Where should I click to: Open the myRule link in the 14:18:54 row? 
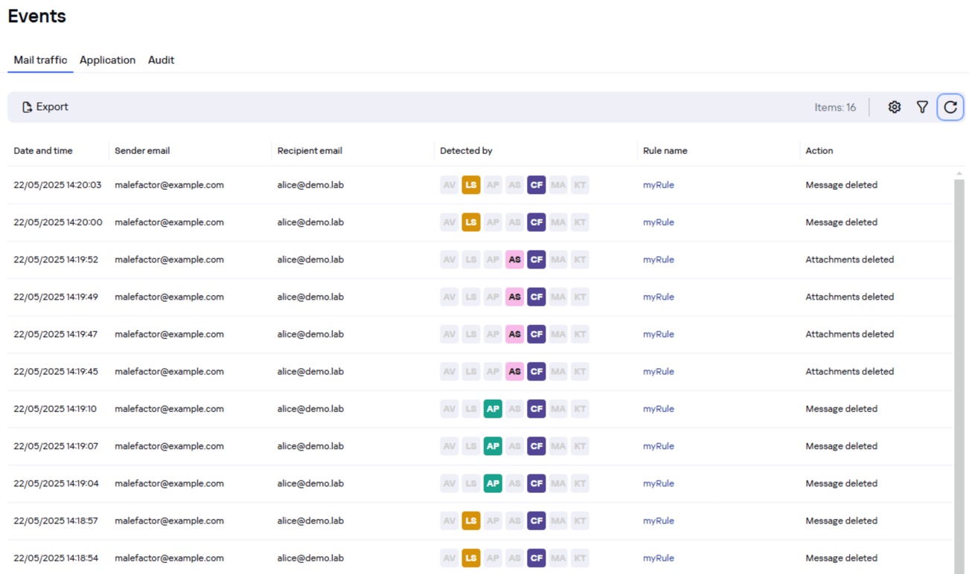pyautogui.click(x=659, y=558)
